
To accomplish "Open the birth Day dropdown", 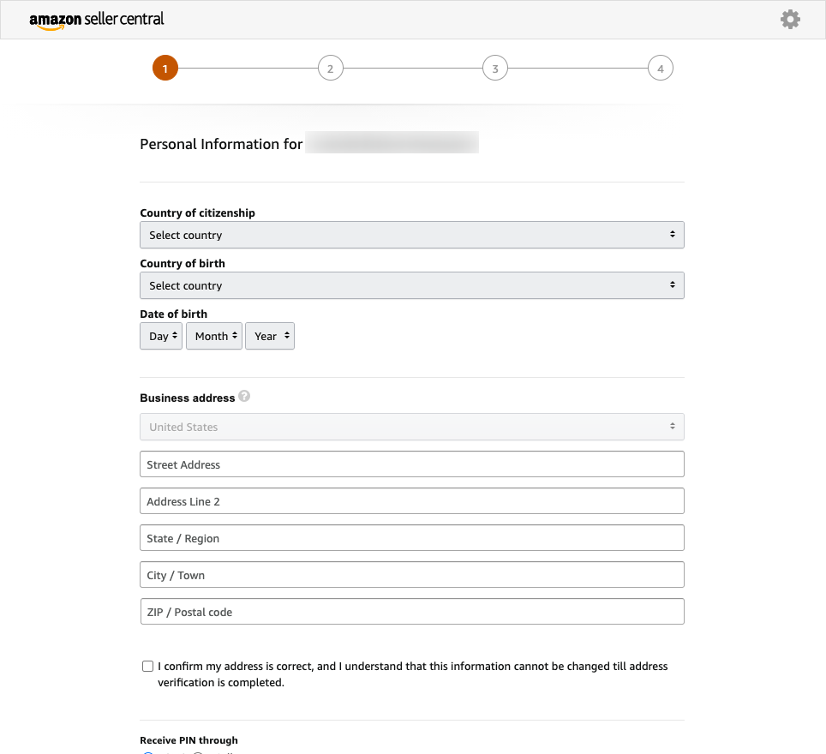I will (x=161, y=336).
